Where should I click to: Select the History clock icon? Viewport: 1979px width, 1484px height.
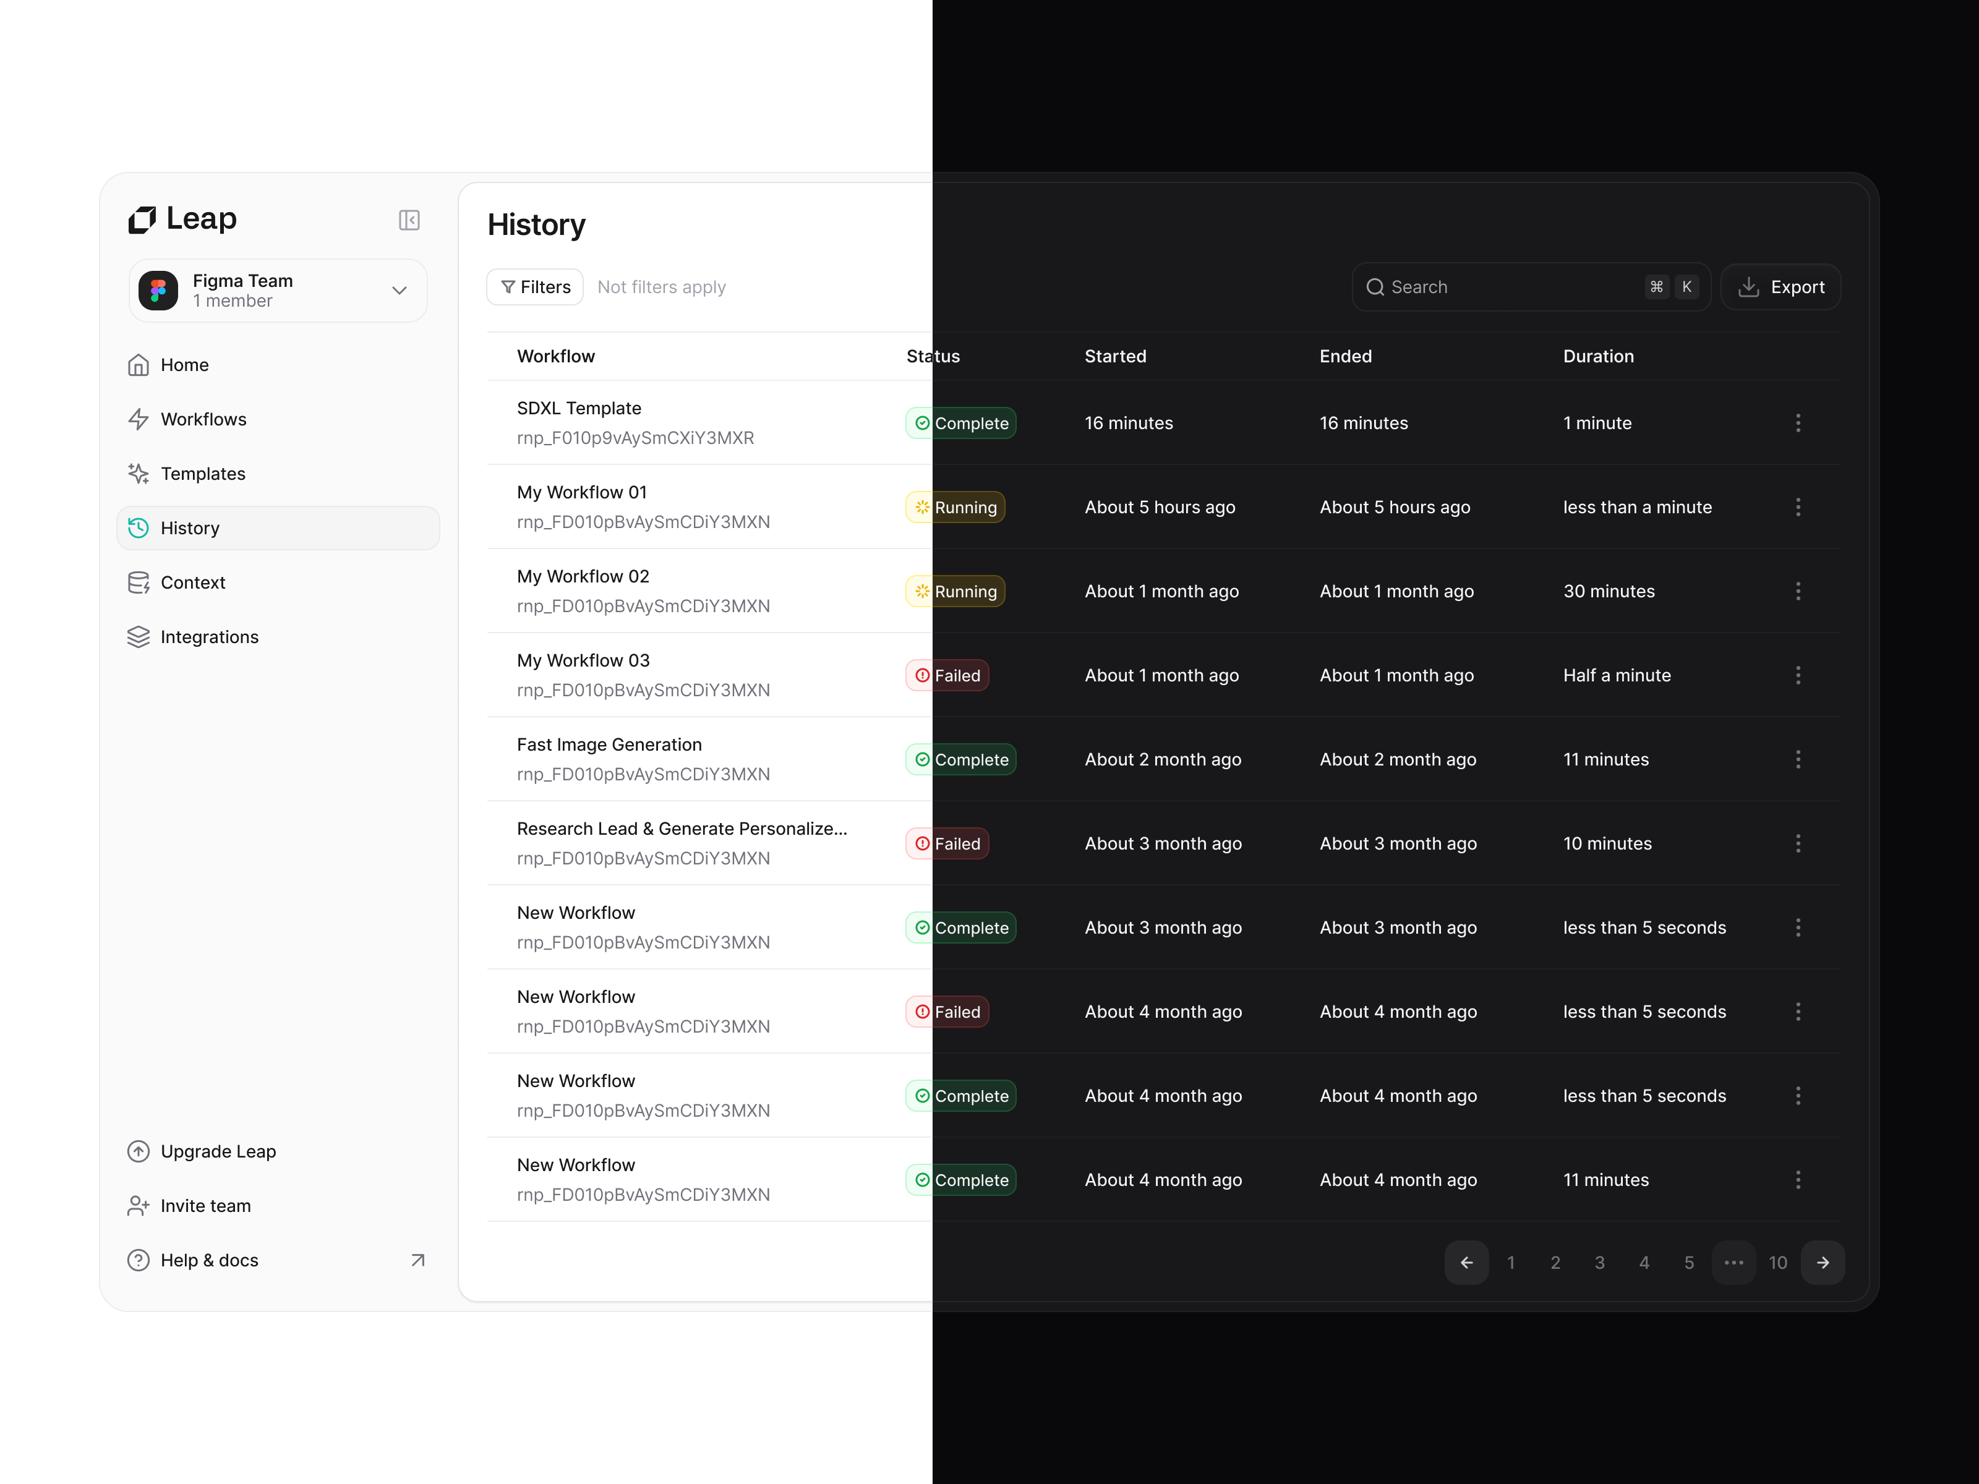(140, 528)
